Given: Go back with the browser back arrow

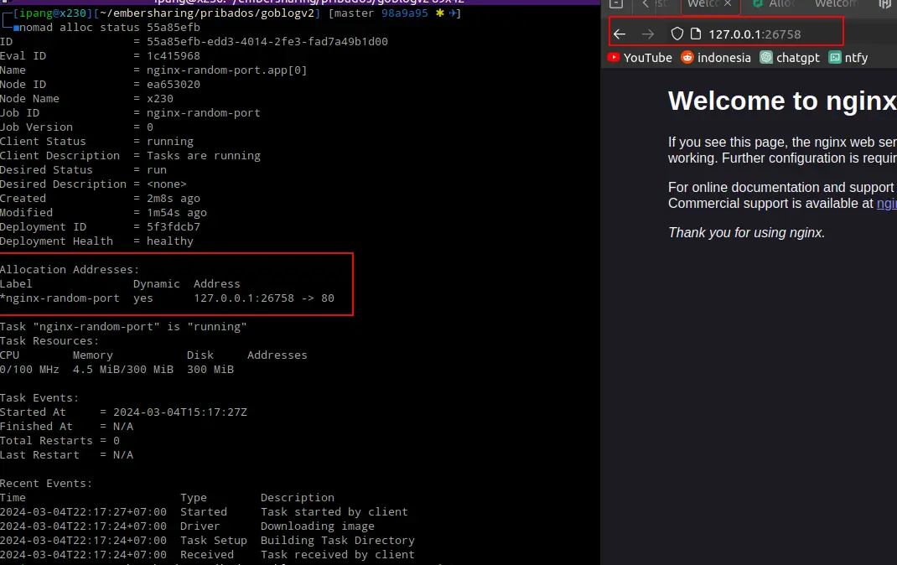Looking at the screenshot, I should 620,34.
